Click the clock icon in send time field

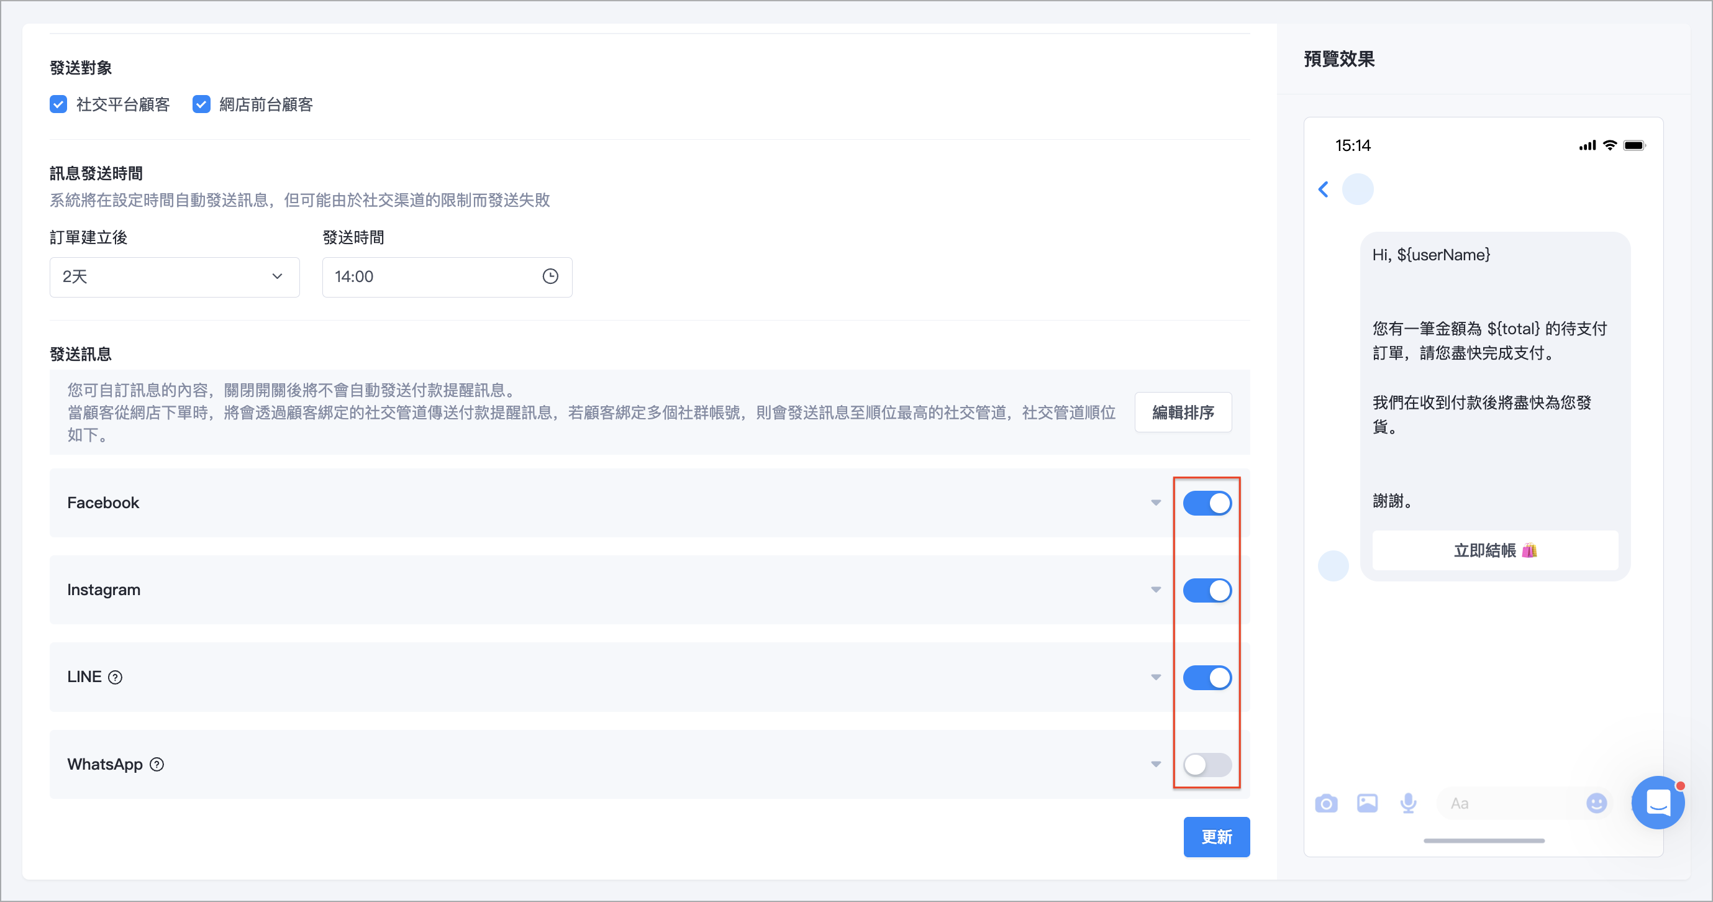pos(550,276)
